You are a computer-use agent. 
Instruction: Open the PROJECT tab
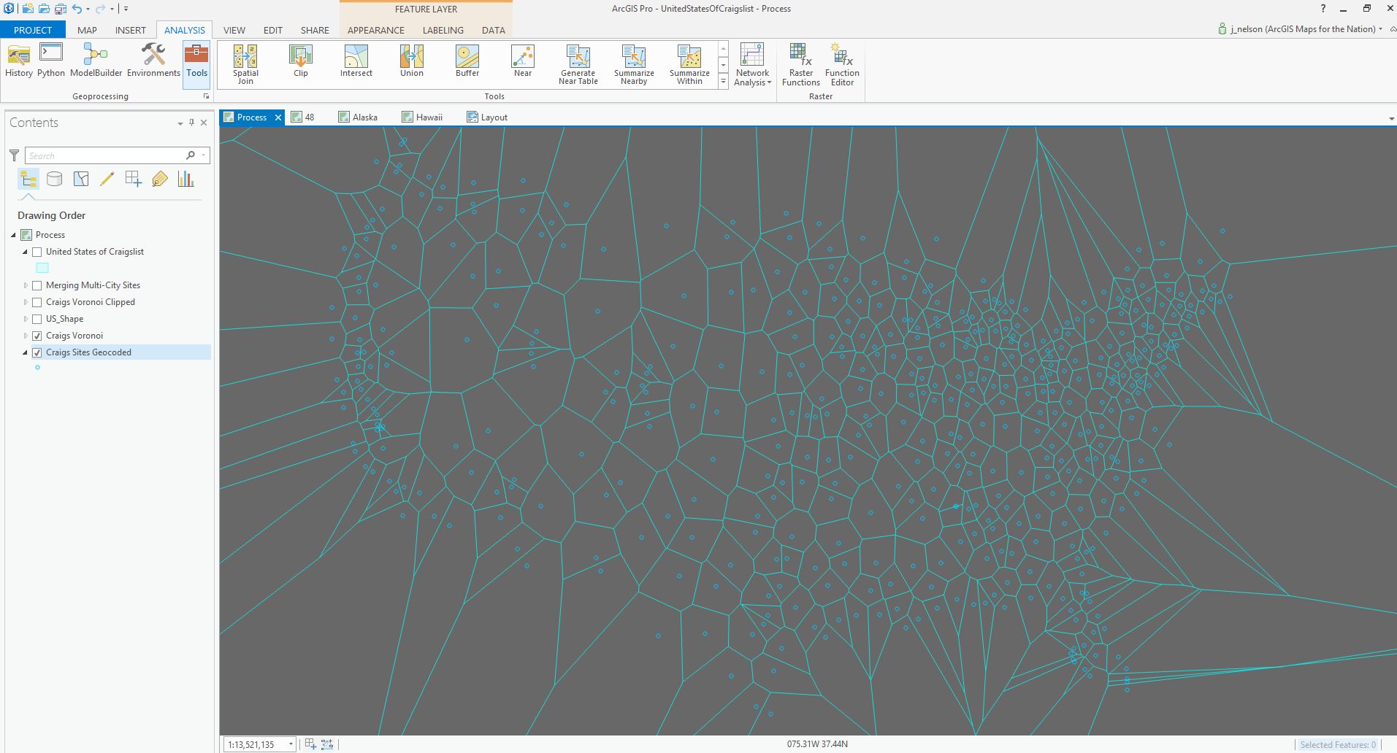33,30
